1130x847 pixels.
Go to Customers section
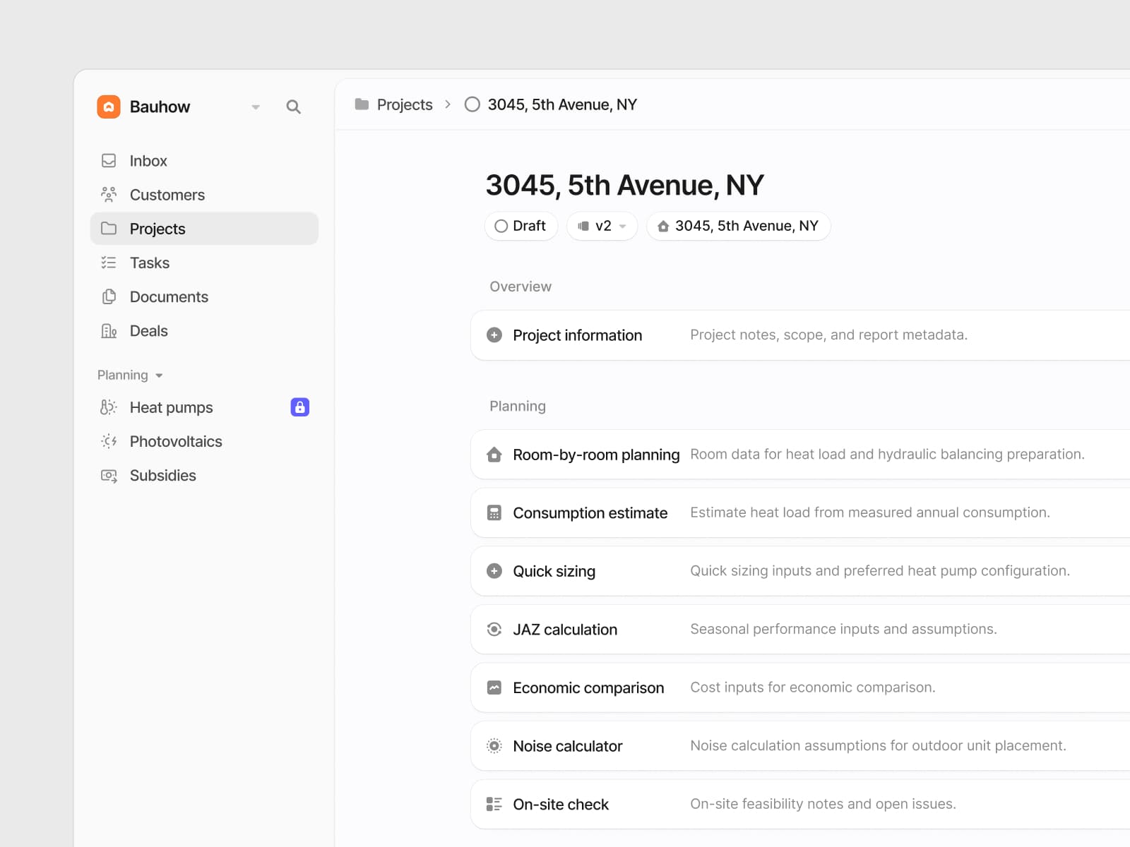tap(204, 195)
